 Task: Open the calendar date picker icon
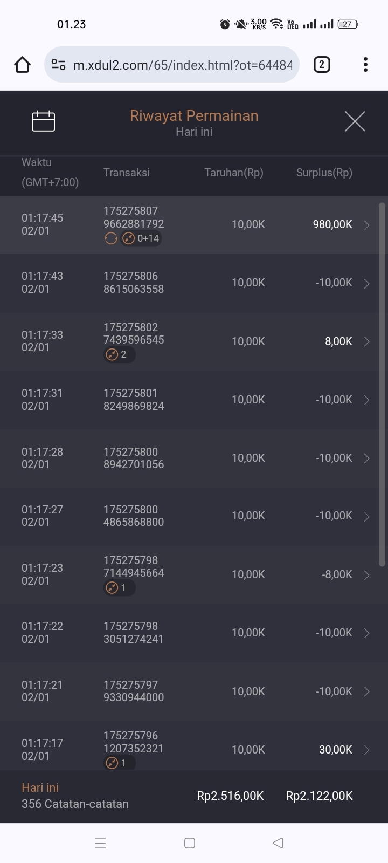click(x=44, y=121)
